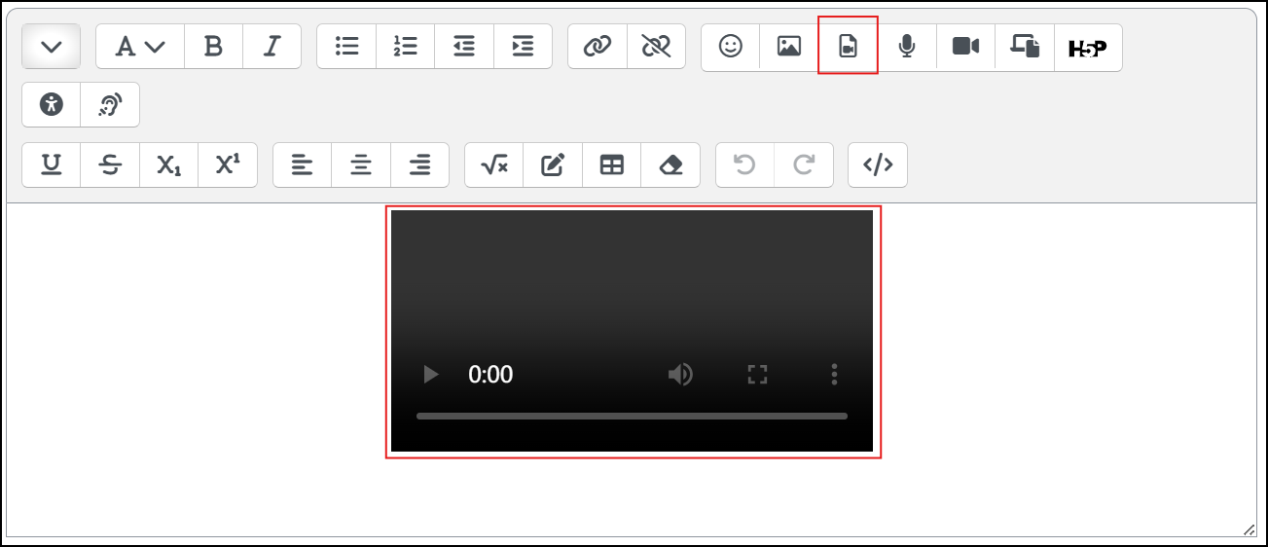Insert a numbered list
The width and height of the screenshot is (1268, 547).
click(406, 47)
